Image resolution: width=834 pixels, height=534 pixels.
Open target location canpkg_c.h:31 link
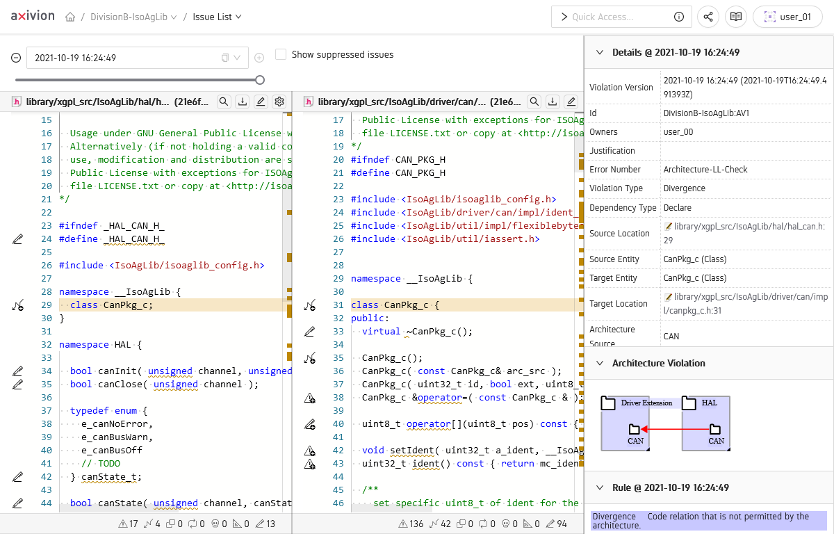[746, 303]
